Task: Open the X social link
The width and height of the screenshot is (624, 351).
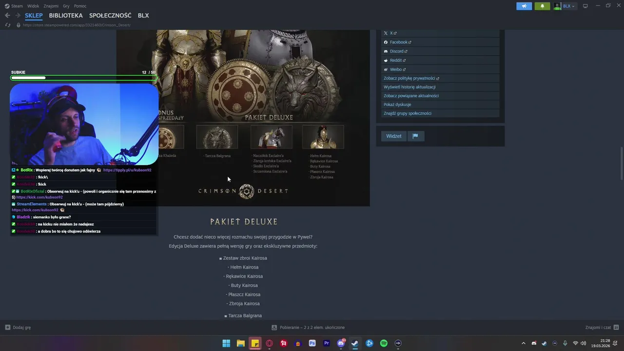Action: point(441,33)
